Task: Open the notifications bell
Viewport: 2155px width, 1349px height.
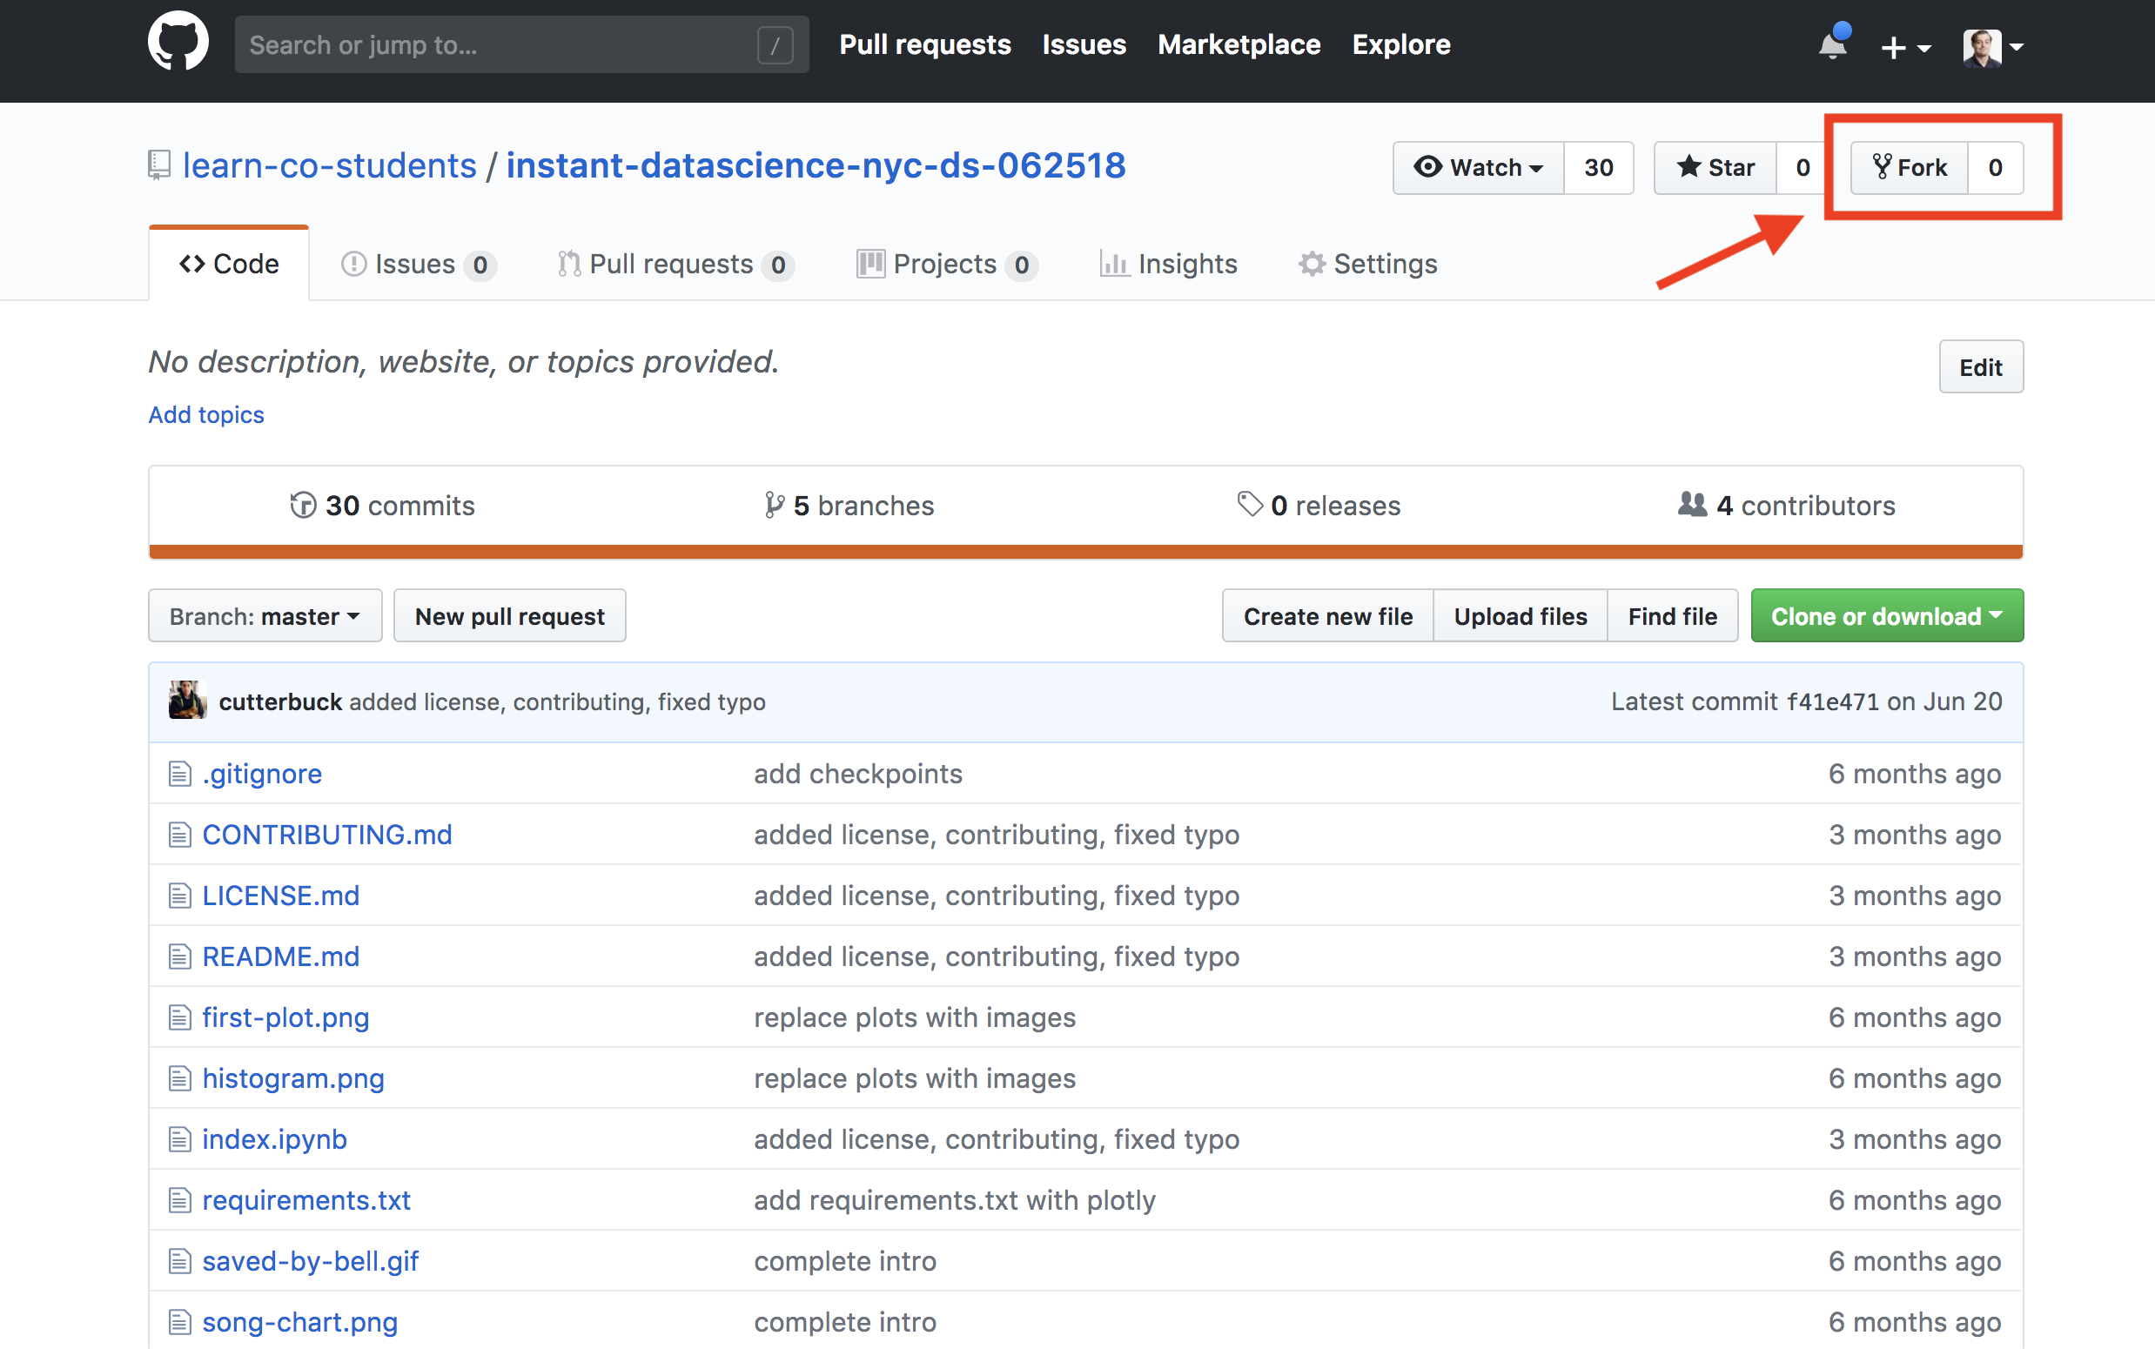Action: tap(1832, 44)
